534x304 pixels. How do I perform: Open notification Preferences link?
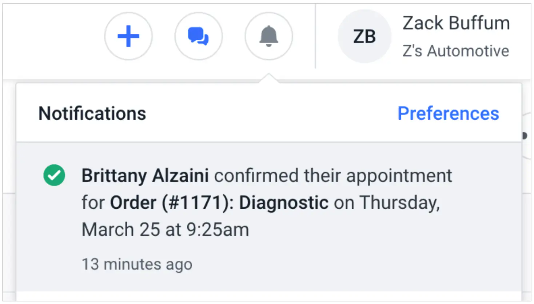pos(448,113)
